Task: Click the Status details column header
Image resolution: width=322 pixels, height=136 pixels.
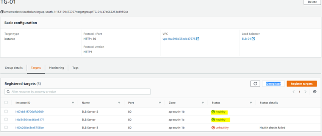Action: (269, 103)
